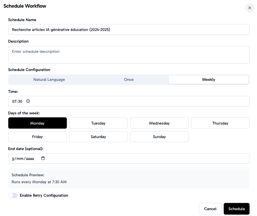Toggle Enable Retry Configuration switch

tap(13, 196)
